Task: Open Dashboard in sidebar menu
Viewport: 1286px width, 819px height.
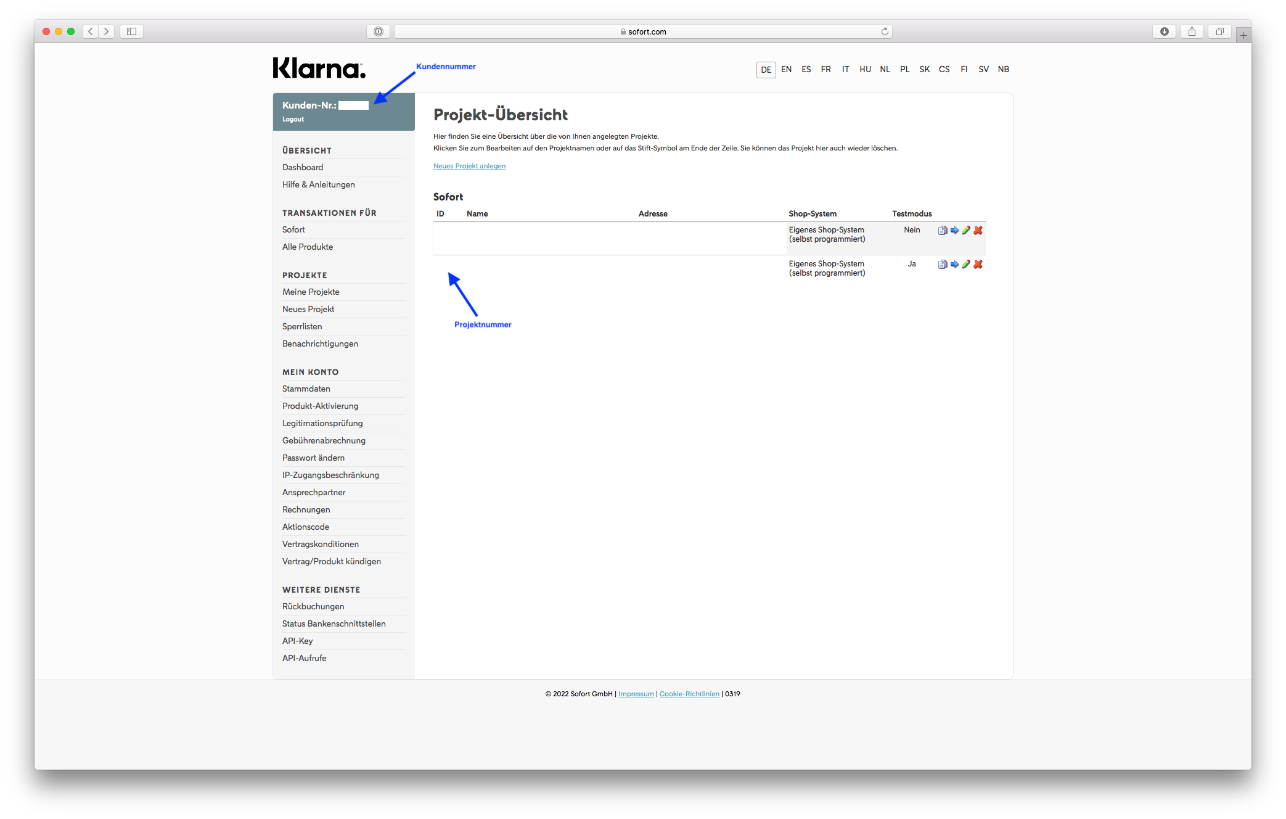Action: point(303,167)
